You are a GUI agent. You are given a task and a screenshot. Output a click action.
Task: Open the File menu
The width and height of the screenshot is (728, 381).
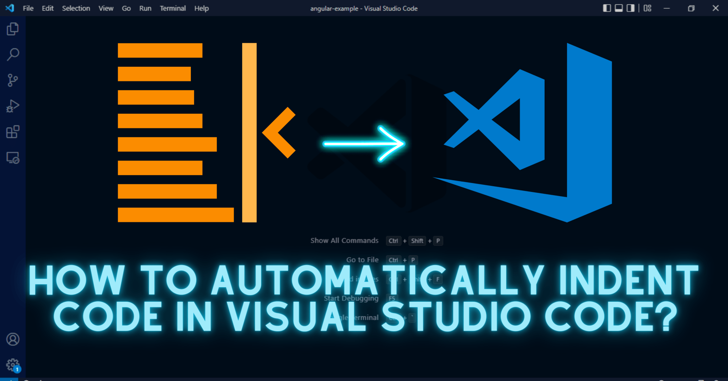coord(28,8)
